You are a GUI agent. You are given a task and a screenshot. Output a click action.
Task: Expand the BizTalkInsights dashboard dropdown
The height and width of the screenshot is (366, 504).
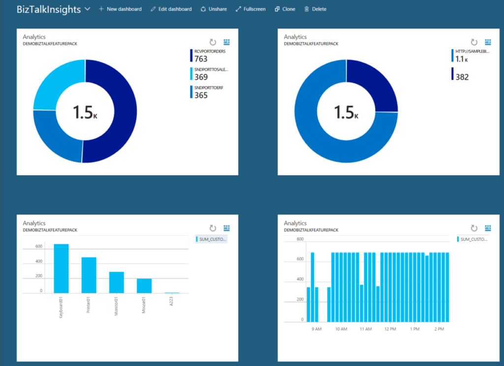(88, 9)
